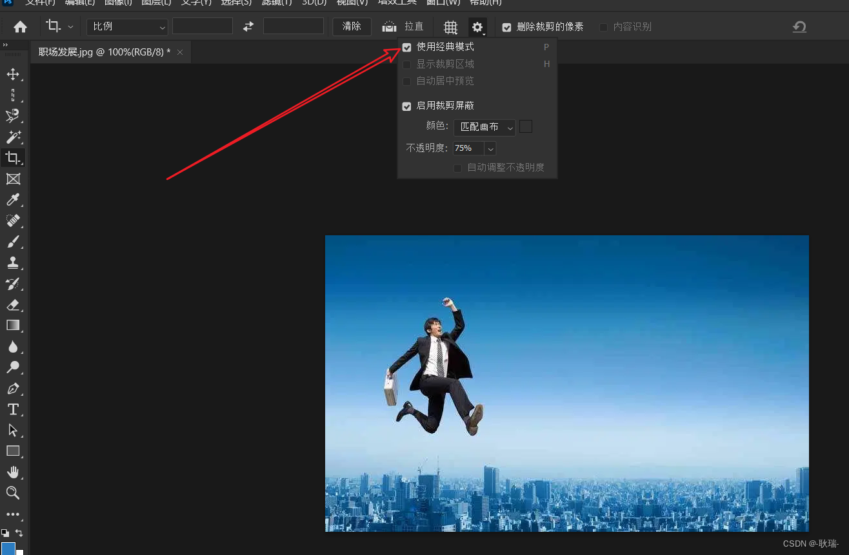Viewport: 849px width, 555px height.
Task: Select the Brush tool
Action: pyautogui.click(x=13, y=242)
